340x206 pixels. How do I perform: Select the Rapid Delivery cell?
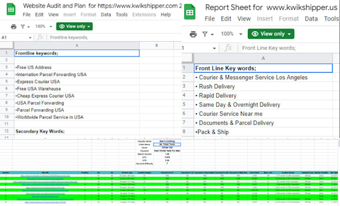tap(263, 96)
